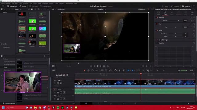Toggle the Pitch section enable switch
Image resolution: width=197 pixels, height=110 pixels.
point(157,31)
